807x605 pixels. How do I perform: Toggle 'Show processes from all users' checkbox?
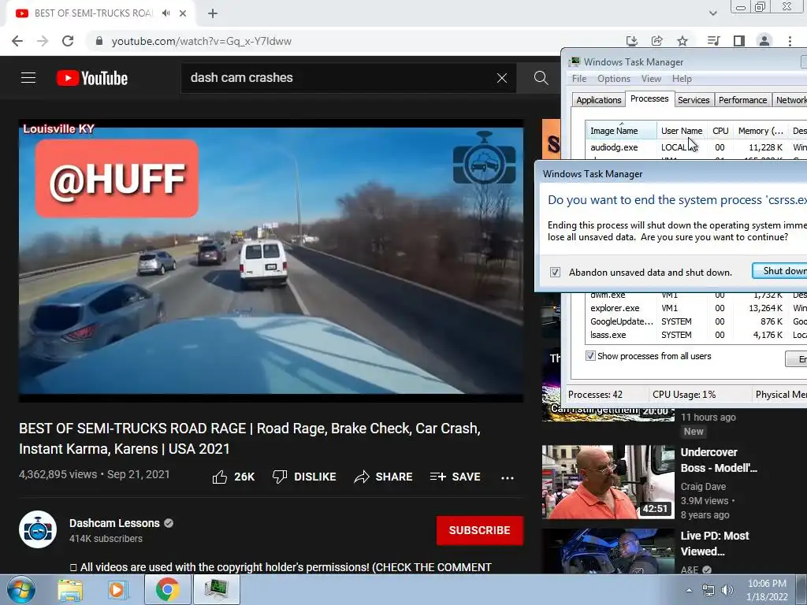coord(590,356)
